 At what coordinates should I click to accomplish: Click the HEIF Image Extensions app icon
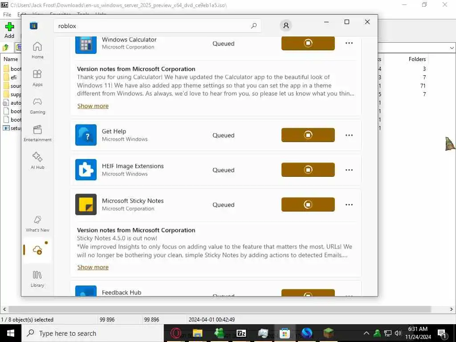tap(86, 170)
